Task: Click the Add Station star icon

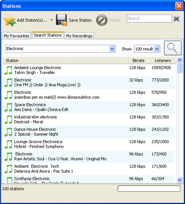Action: pyautogui.click(x=10, y=20)
